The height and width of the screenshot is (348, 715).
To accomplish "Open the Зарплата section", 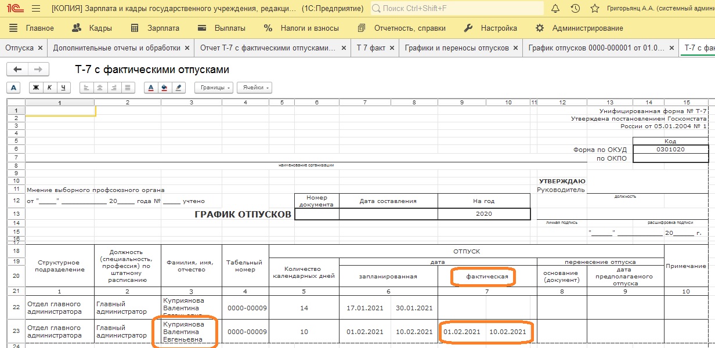I will [x=155, y=28].
